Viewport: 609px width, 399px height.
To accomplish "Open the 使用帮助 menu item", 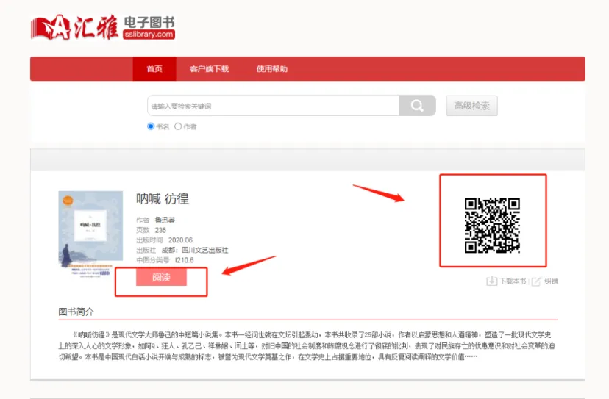I will (272, 68).
